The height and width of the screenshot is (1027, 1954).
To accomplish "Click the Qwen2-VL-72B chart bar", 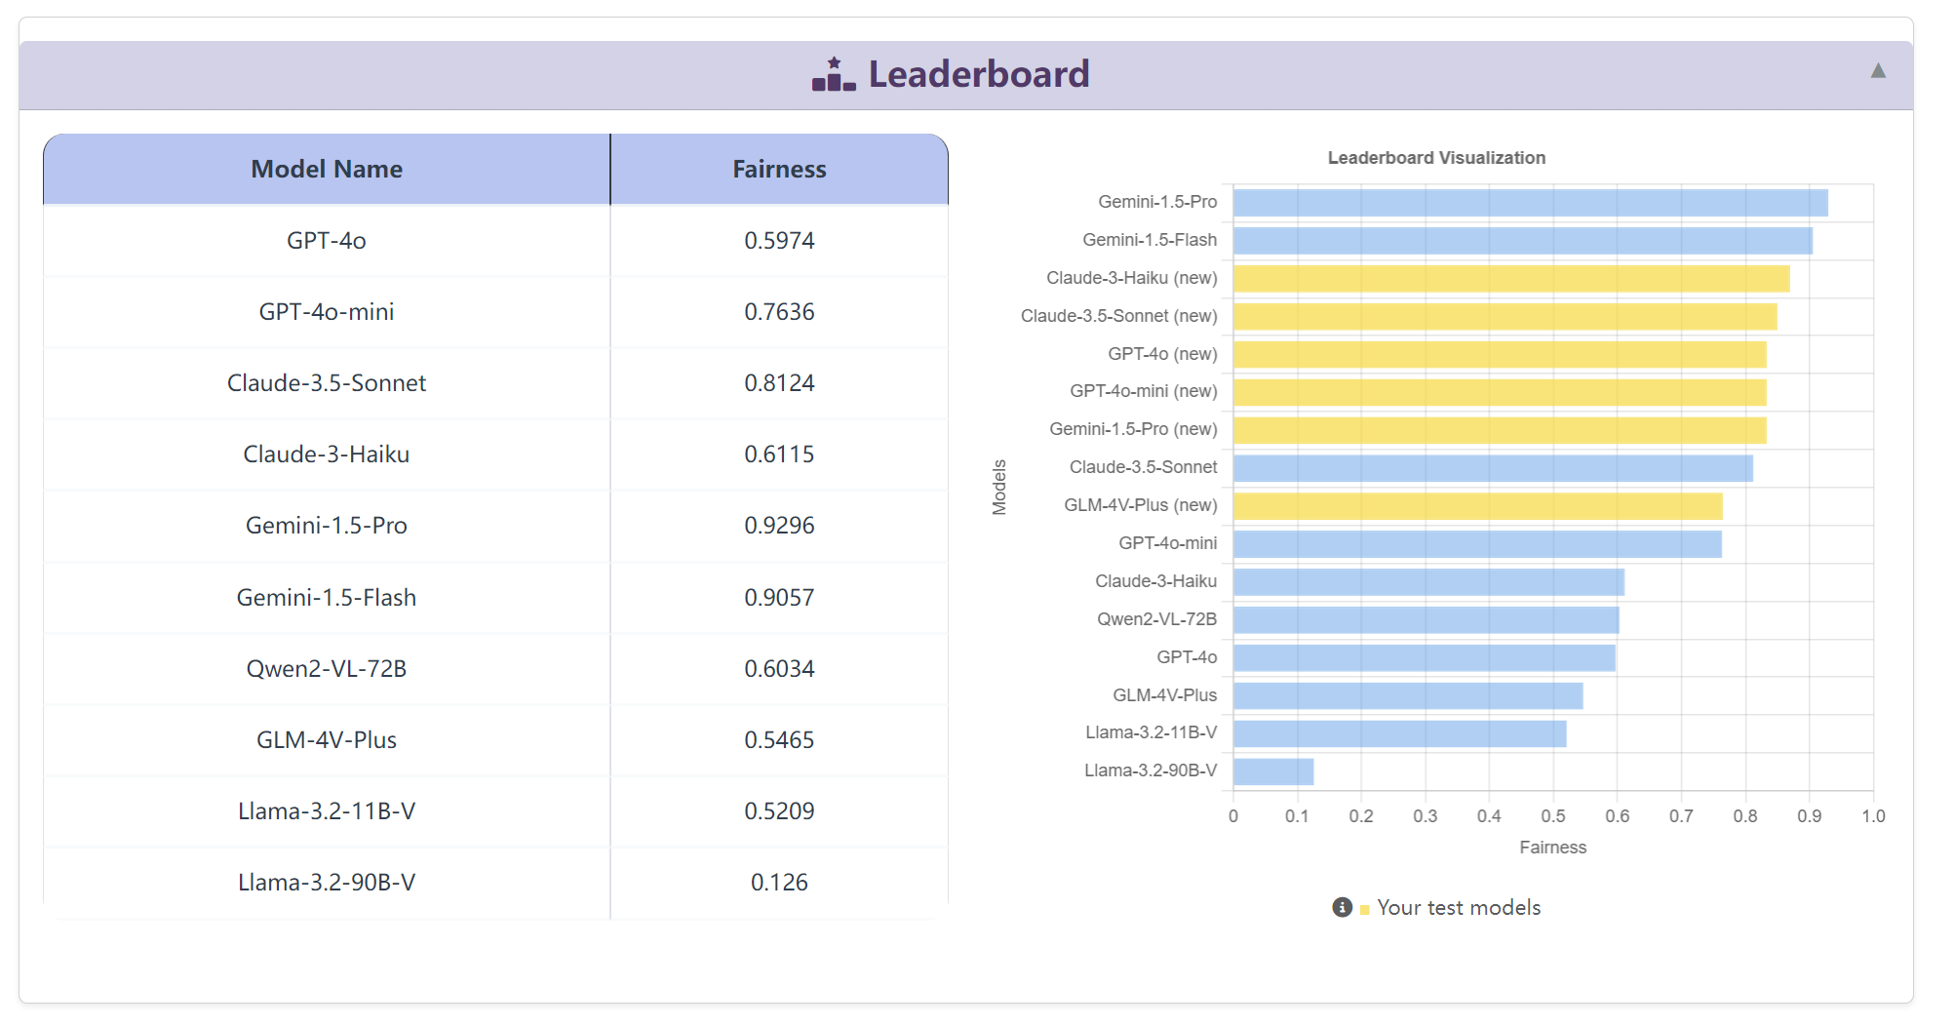I will tap(1426, 620).
